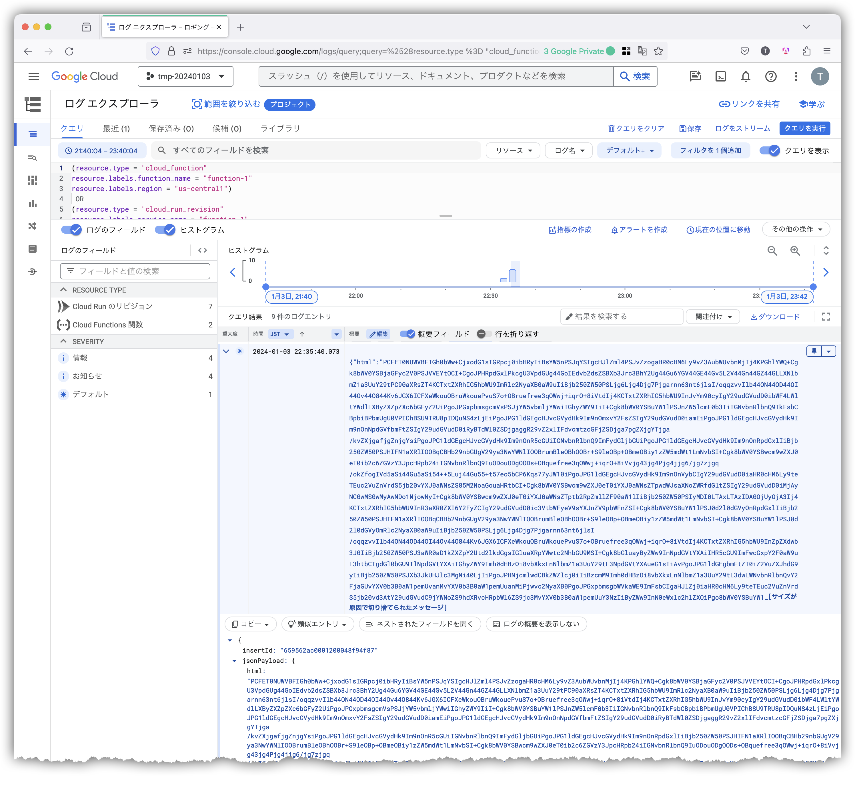Open the log-based metrics sidebar icon

pos(33,181)
